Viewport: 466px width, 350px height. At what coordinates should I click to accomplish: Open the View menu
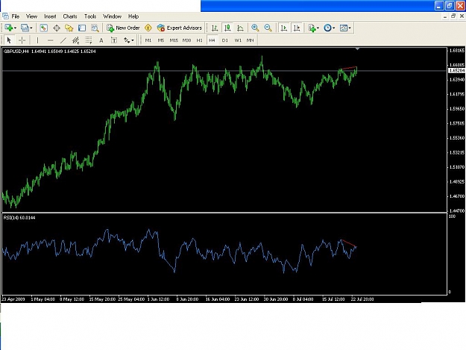[x=32, y=16]
